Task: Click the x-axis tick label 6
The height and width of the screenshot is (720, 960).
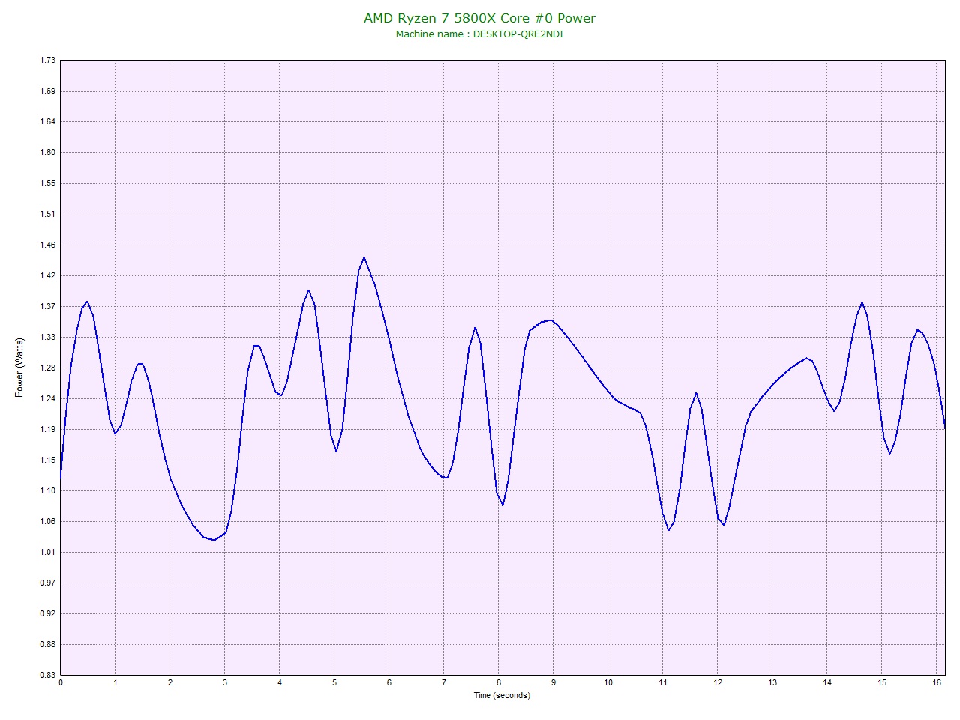Action: coord(389,682)
